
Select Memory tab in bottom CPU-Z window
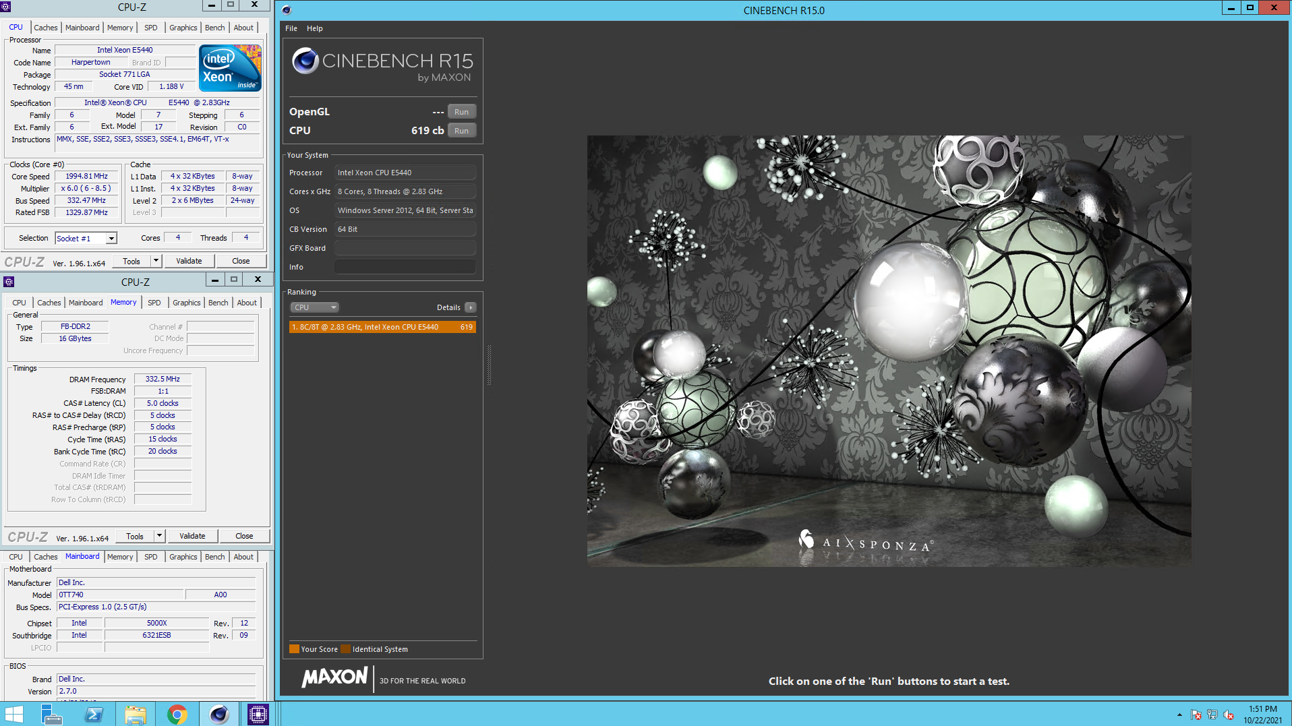pos(120,557)
